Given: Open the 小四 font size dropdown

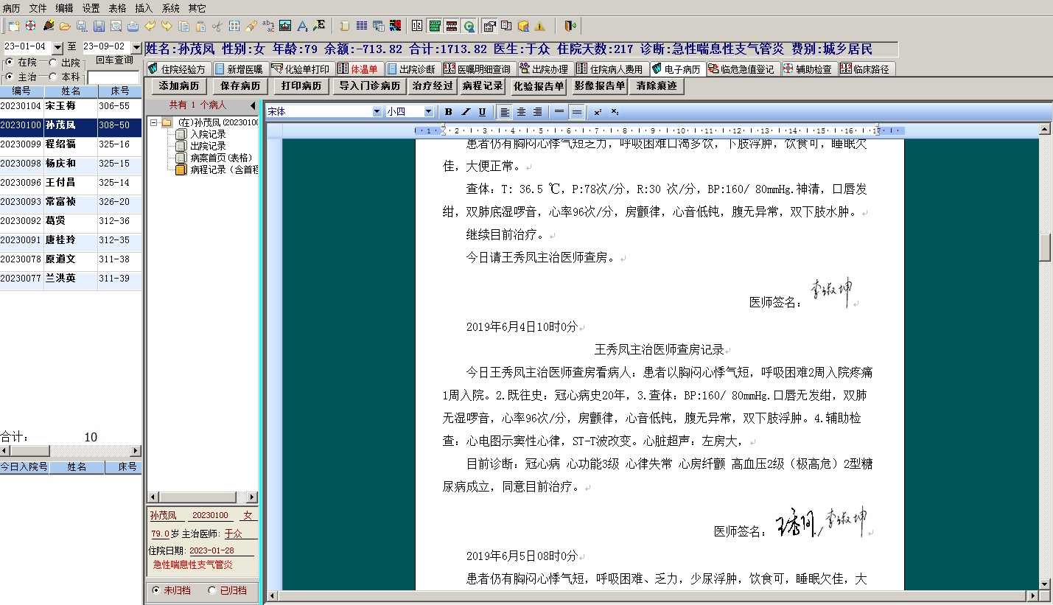Looking at the screenshot, I should click(429, 112).
